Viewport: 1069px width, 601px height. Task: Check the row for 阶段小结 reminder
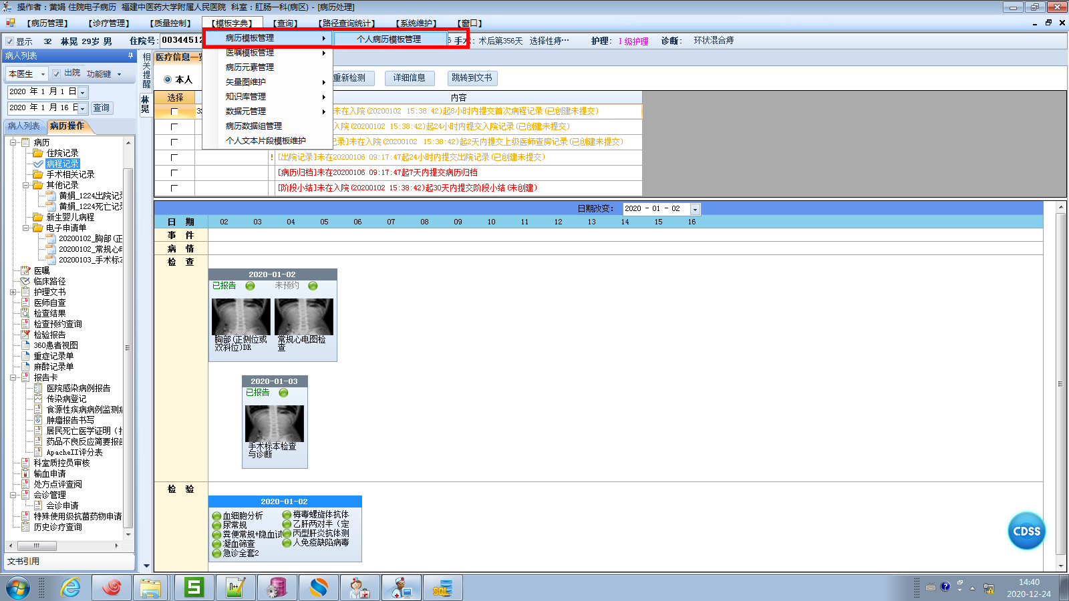coord(174,188)
